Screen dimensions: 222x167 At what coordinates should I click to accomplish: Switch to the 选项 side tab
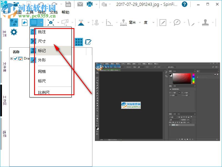coord(4,134)
